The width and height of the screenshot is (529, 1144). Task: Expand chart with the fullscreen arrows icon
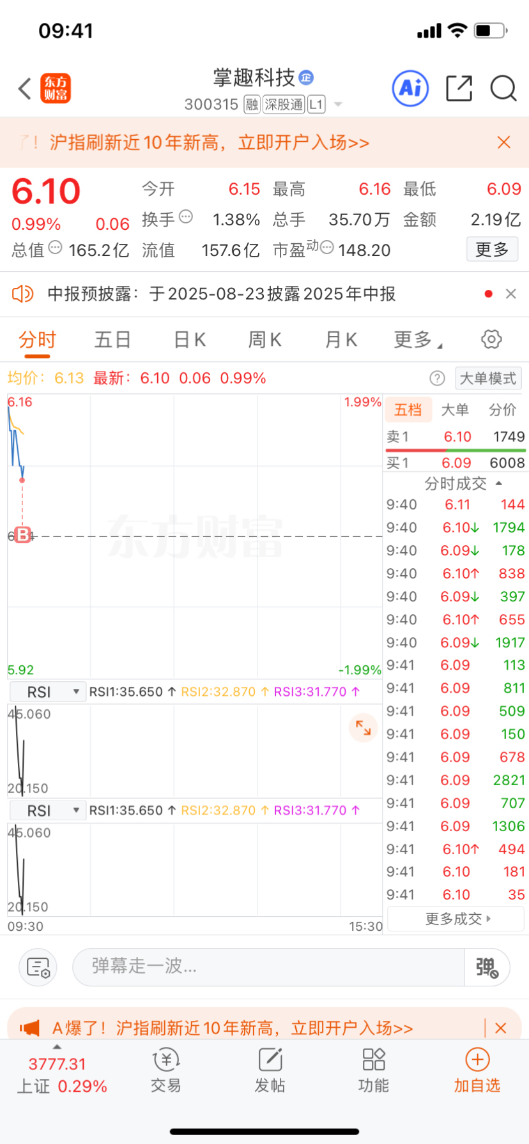364,727
